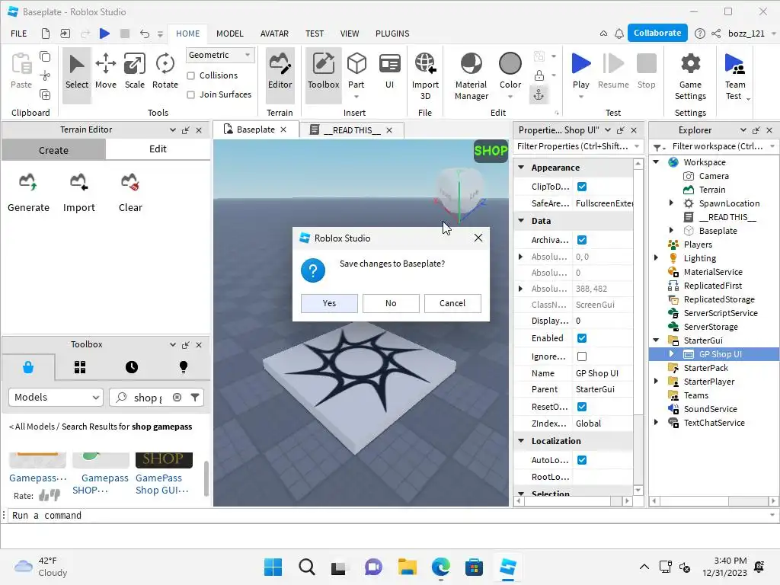
Task: Toggle the ResetO... property checkbox
Action: [x=581, y=407]
